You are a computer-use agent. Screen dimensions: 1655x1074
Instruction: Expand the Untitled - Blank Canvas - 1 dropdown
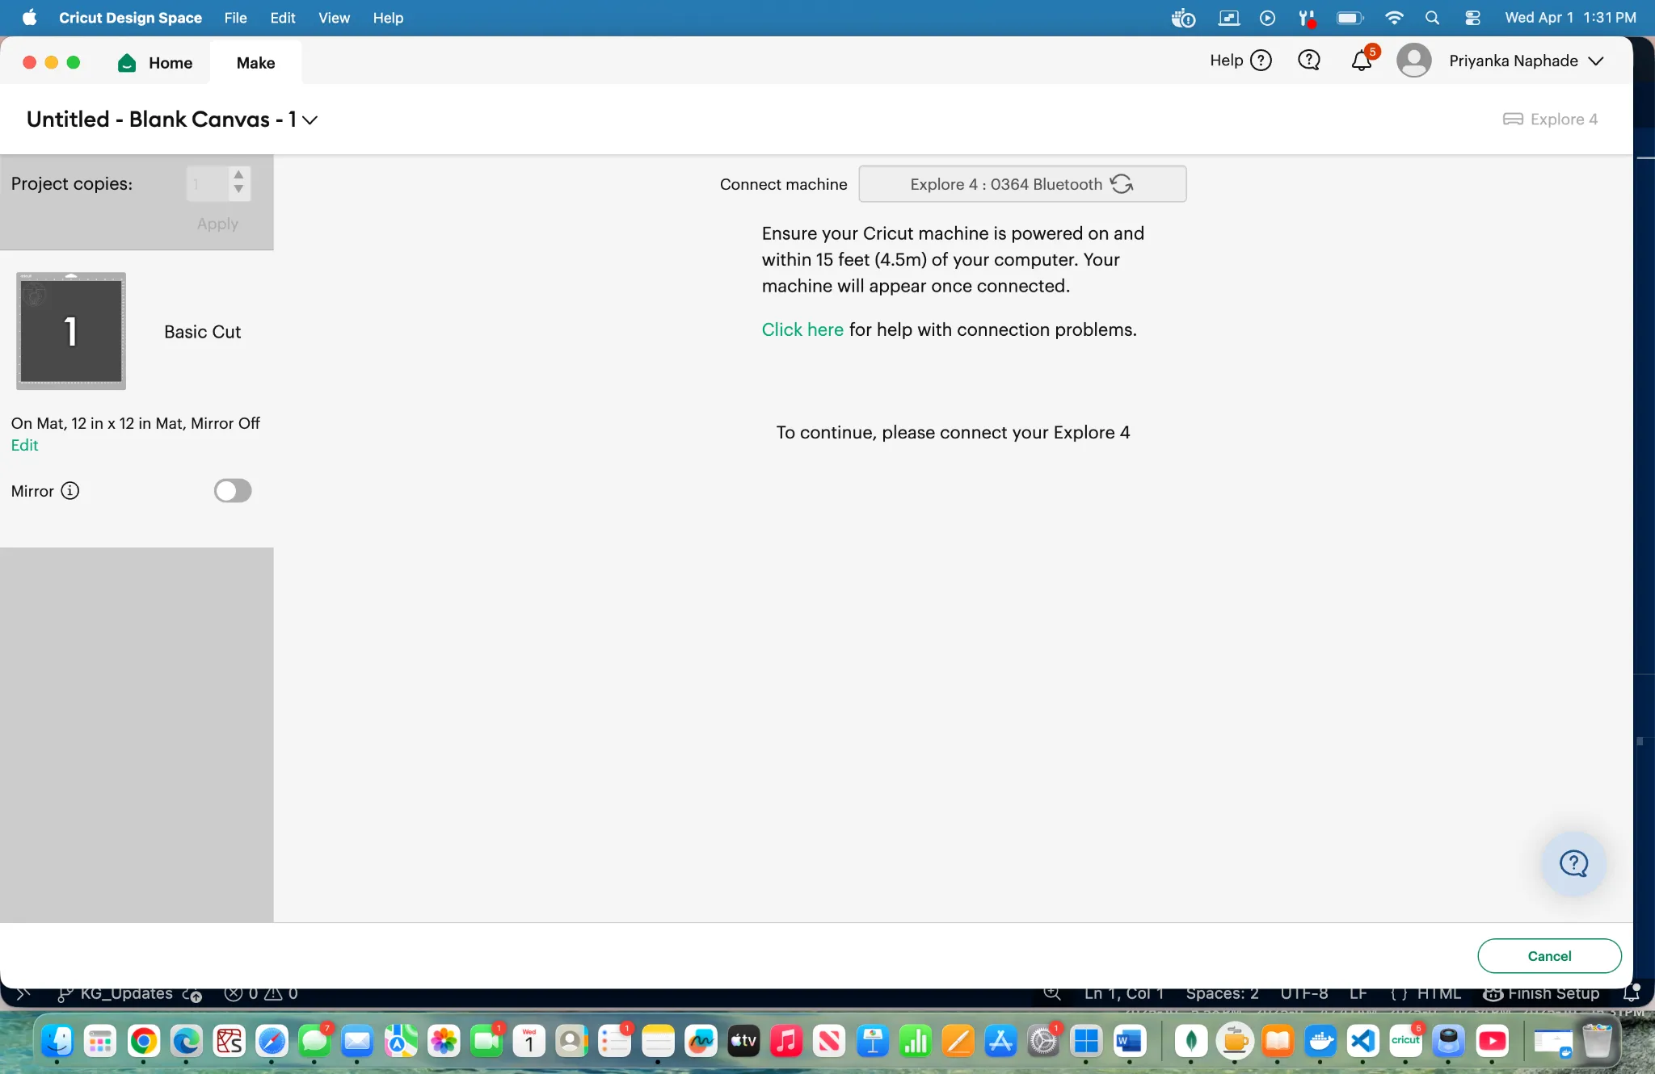click(310, 120)
